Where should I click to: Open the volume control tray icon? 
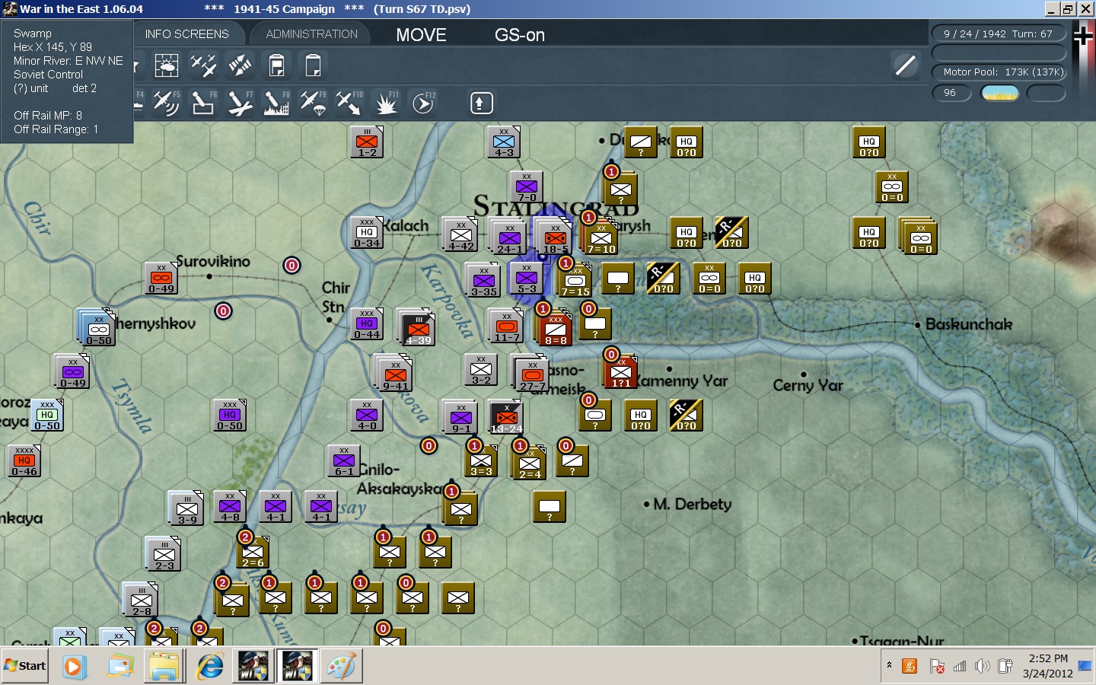click(x=983, y=667)
